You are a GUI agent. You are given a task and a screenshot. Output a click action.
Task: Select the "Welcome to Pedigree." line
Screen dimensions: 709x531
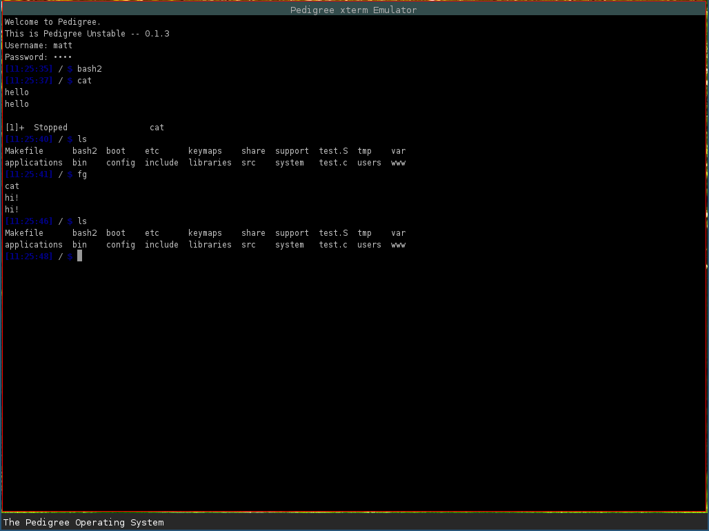pyautogui.click(x=53, y=21)
